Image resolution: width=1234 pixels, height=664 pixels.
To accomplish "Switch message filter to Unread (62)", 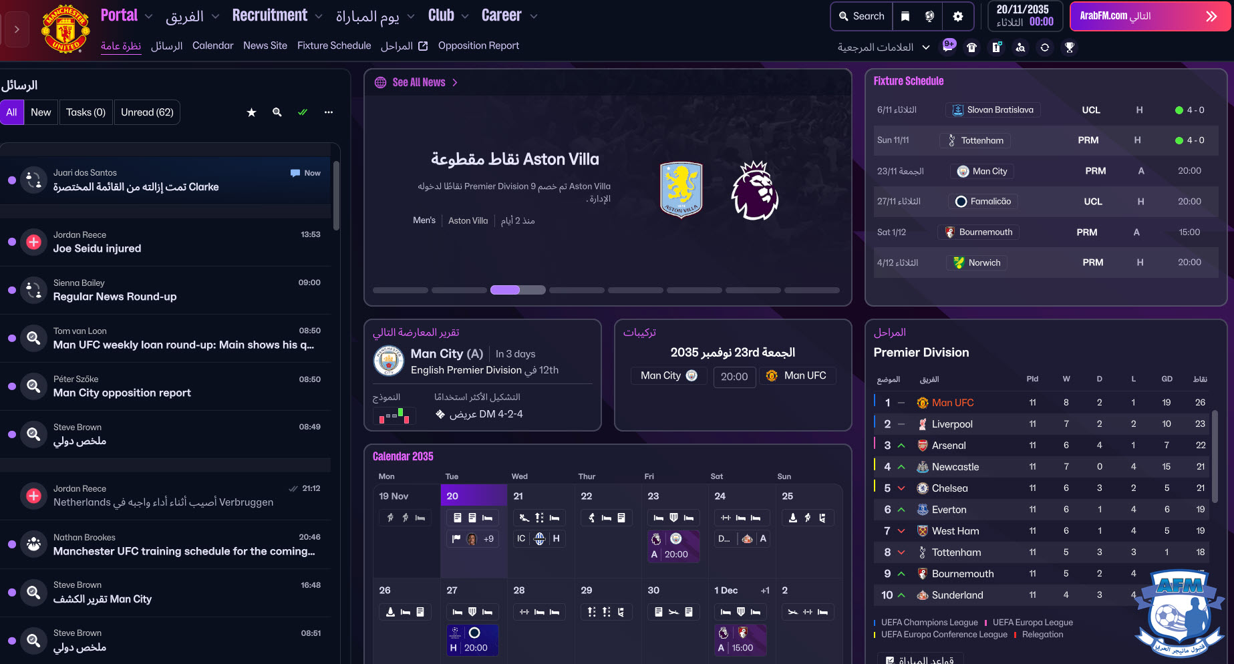I will 147,112.
